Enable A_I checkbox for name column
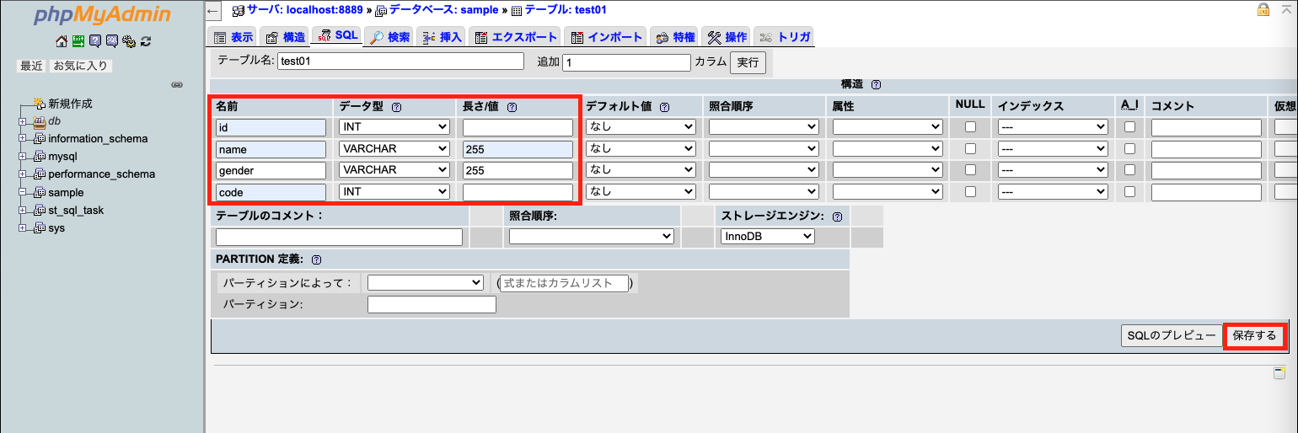Screen dimensions: 1298x433 pyautogui.click(x=1129, y=149)
